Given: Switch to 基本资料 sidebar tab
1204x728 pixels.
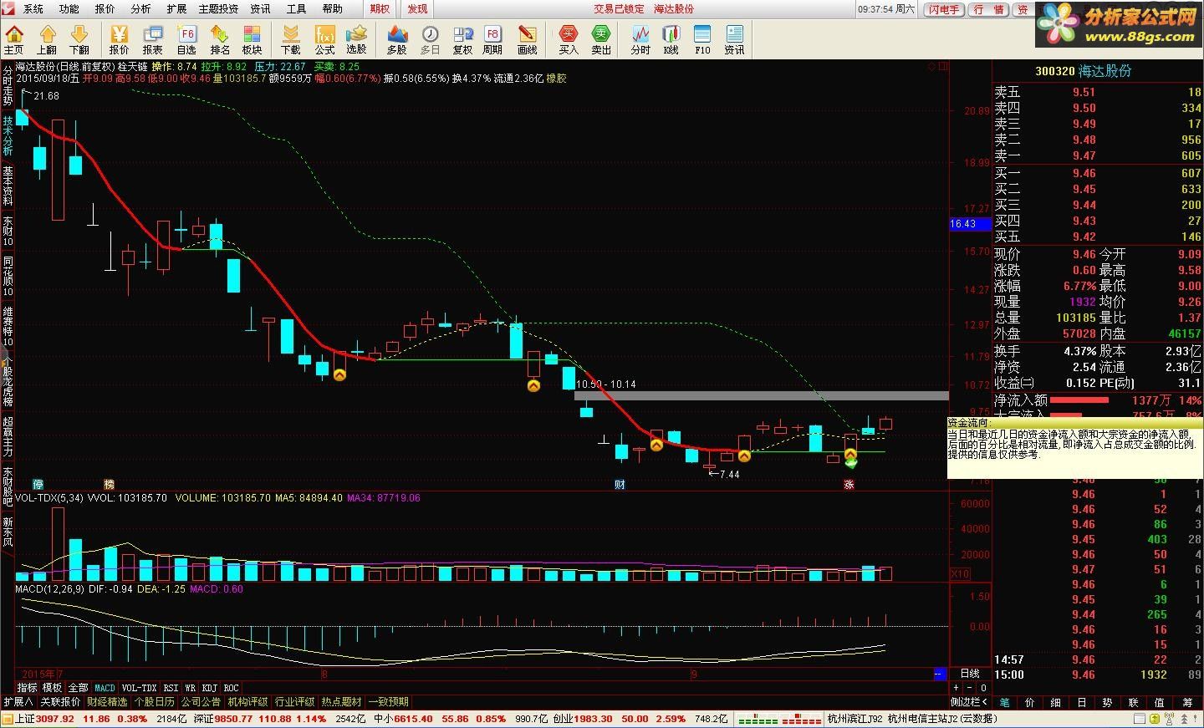Looking at the screenshot, I should [x=8, y=186].
